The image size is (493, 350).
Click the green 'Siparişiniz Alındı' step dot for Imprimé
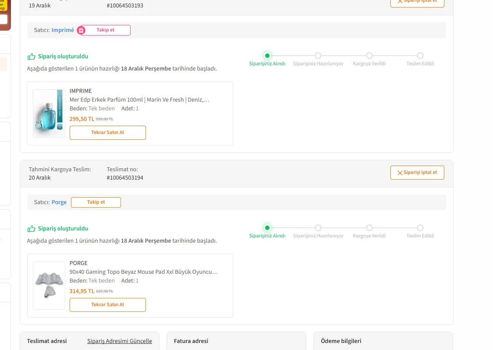coord(267,56)
